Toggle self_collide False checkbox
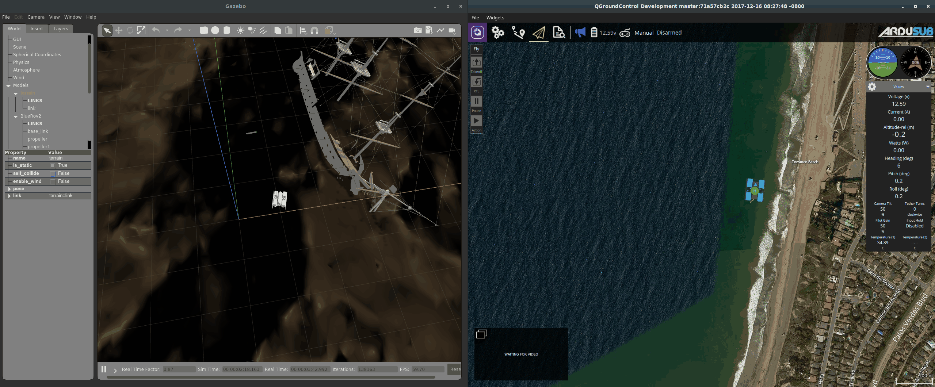Image resolution: width=935 pixels, height=387 pixels. [53, 173]
